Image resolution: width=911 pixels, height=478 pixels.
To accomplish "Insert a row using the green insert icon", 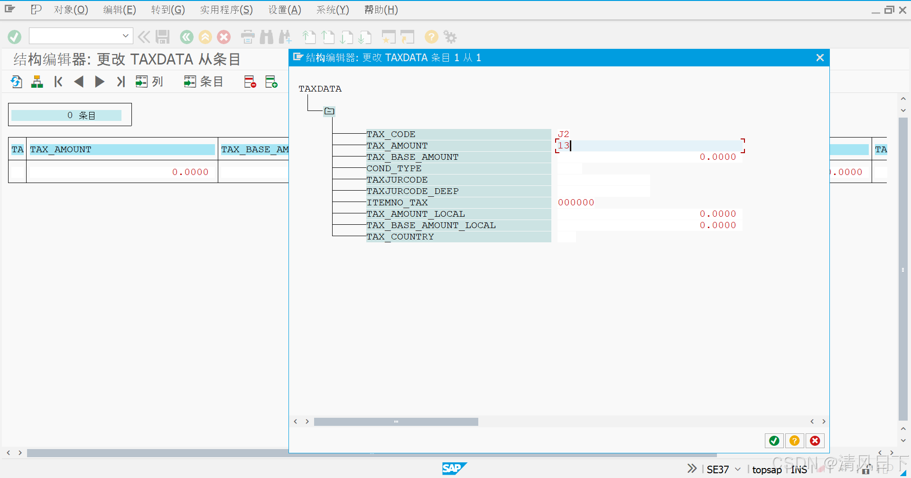I will coord(271,82).
